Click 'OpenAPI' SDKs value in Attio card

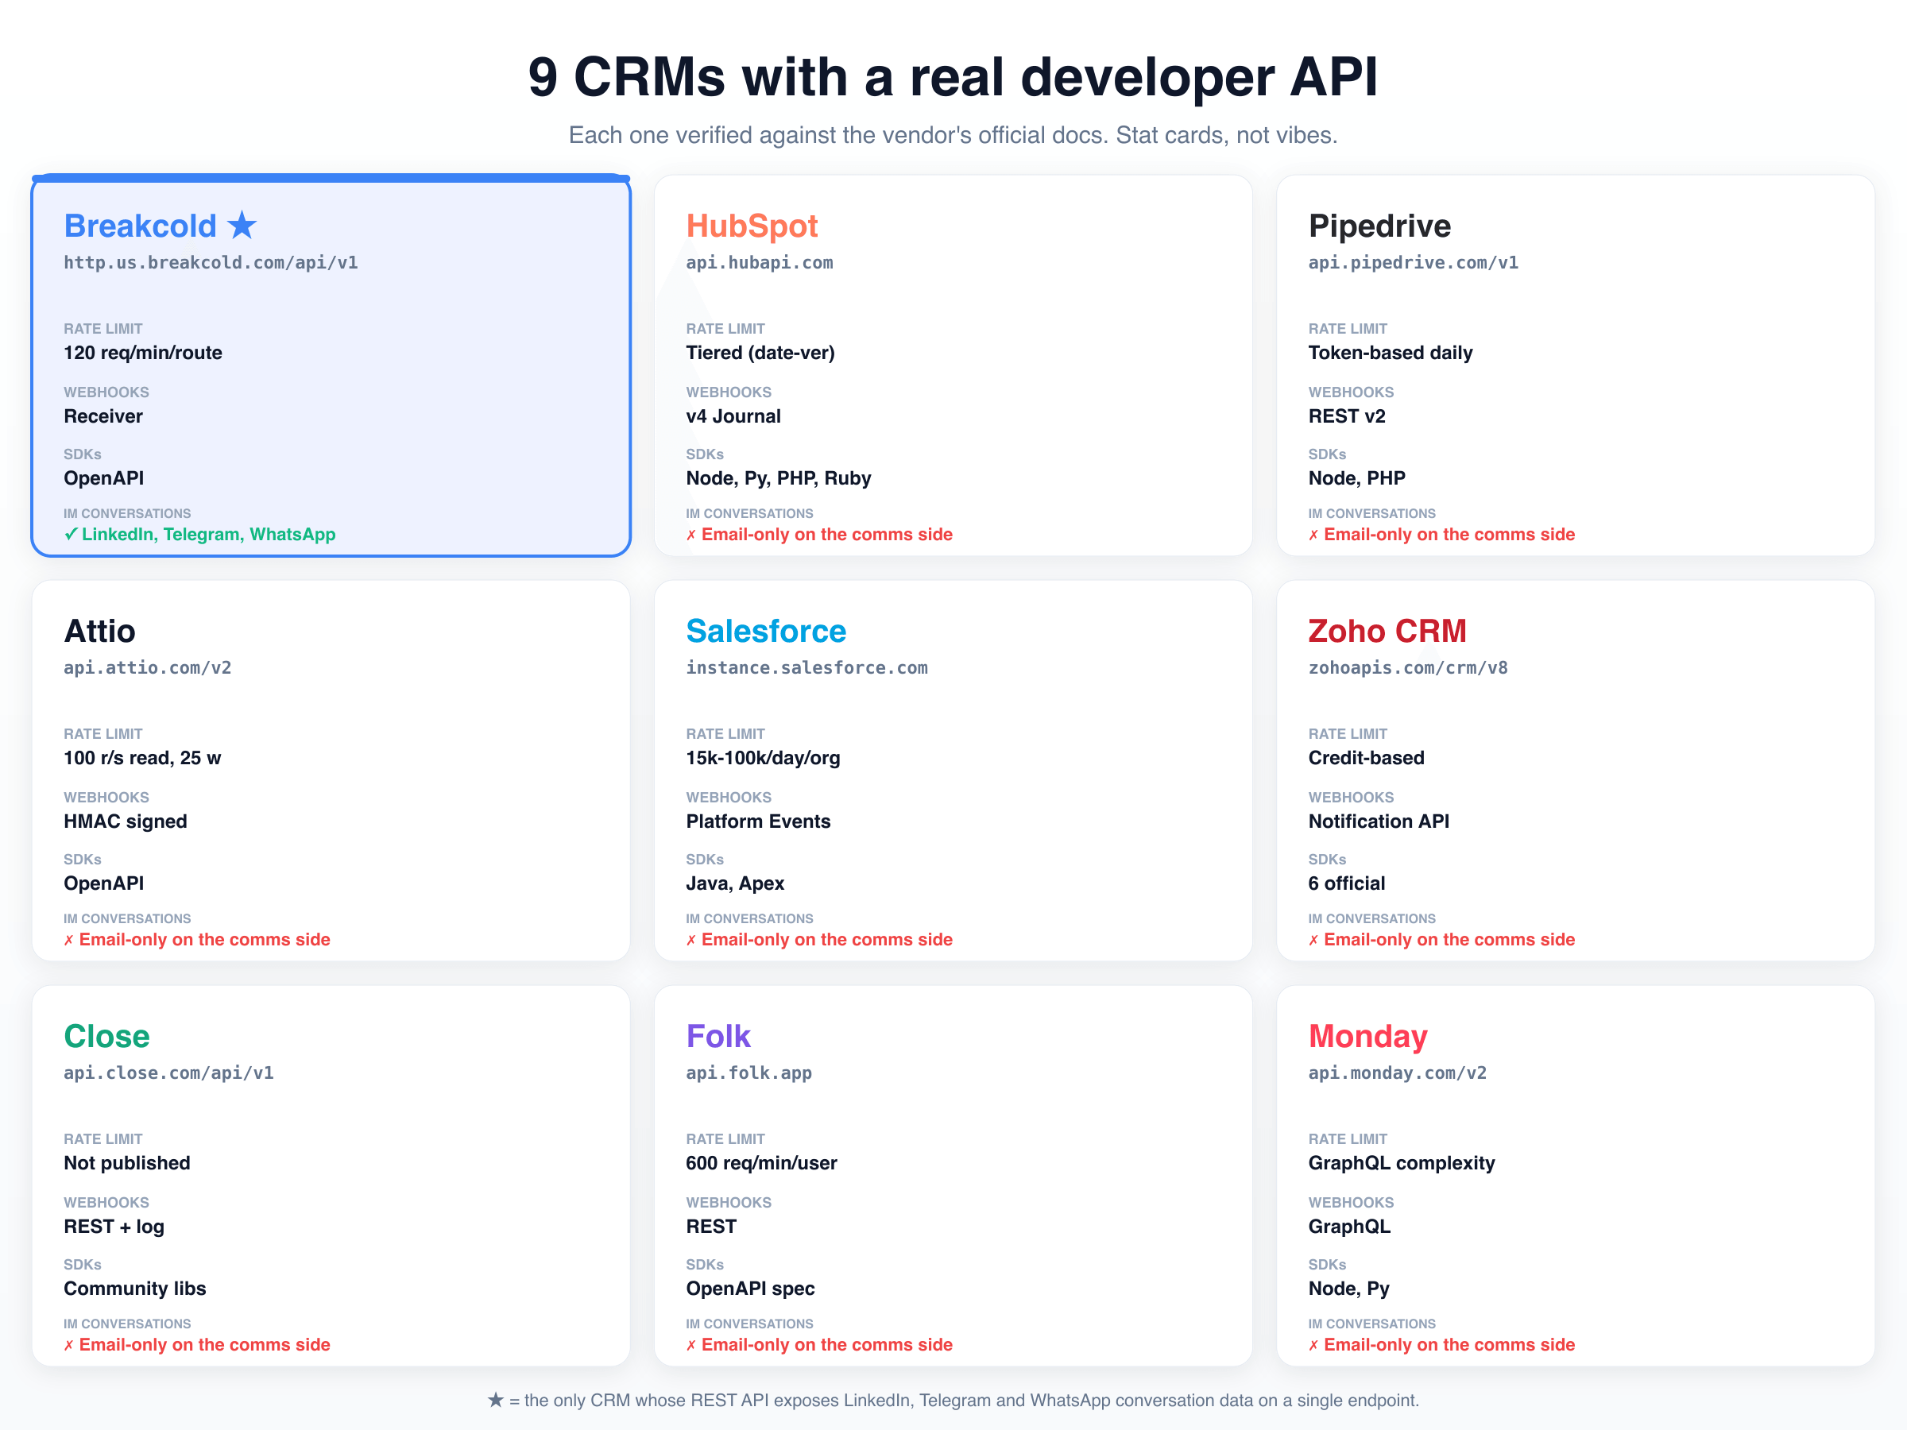[104, 883]
